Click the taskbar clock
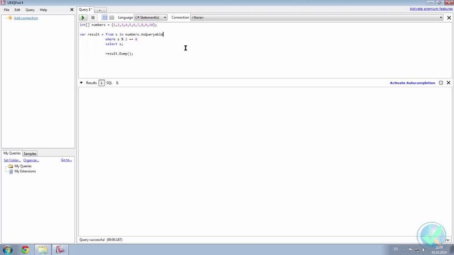This screenshot has height=255, width=454. click(439, 250)
